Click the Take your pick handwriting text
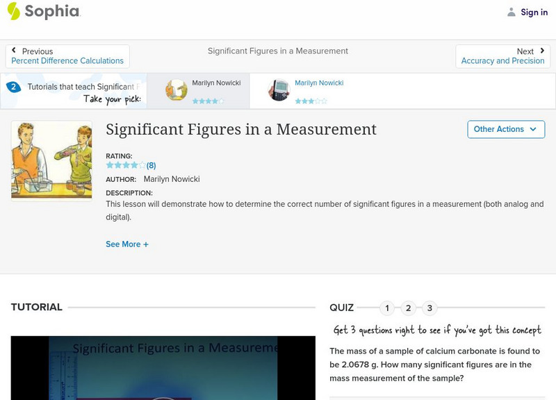Viewport: 556px width, 400px height. [x=113, y=99]
